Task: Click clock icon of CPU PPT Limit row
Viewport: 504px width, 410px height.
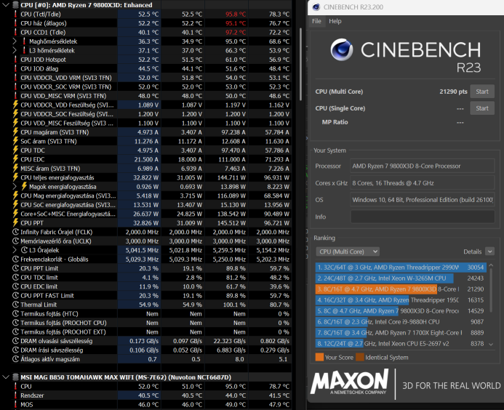Action: coord(15,268)
